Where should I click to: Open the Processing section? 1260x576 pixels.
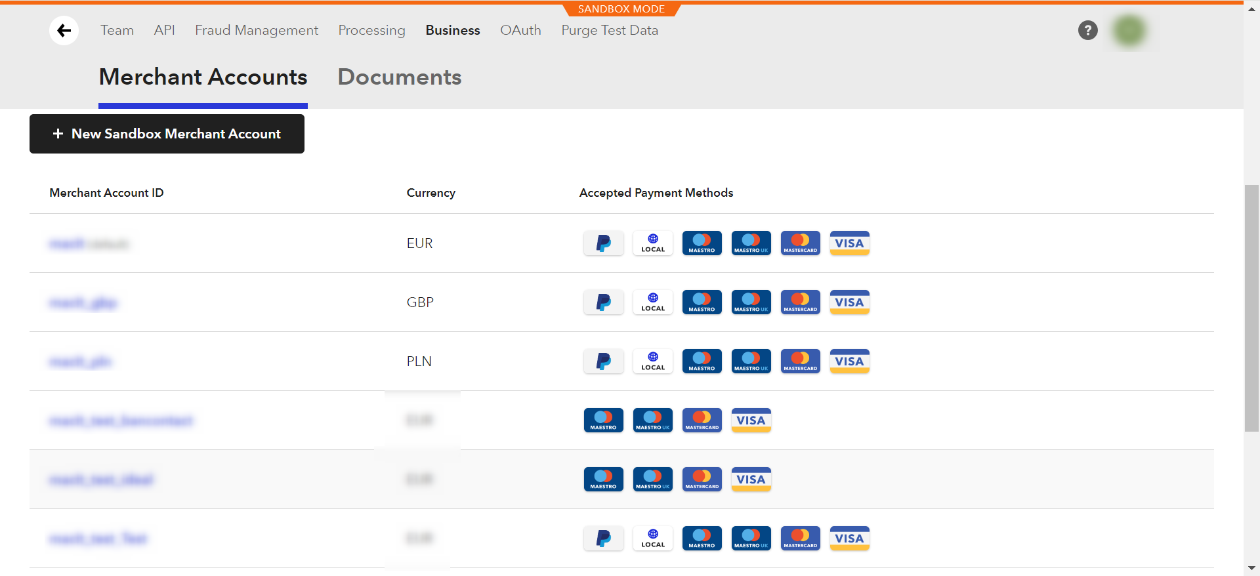tap(371, 30)
